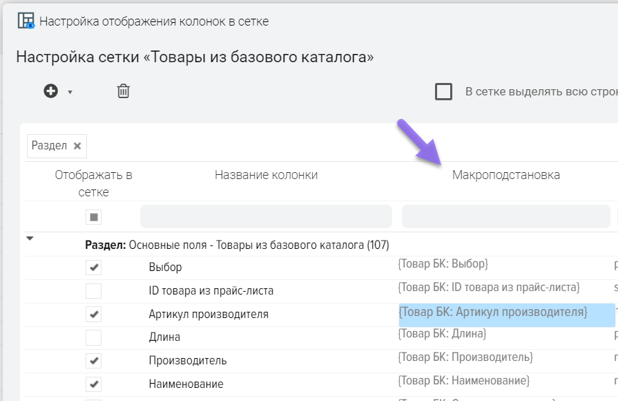Collapse the 'Основные поля' group triangle
The image size is (618, 401).
click(30, 239)
